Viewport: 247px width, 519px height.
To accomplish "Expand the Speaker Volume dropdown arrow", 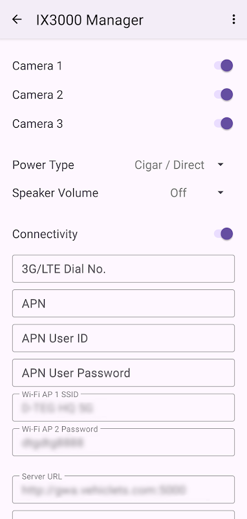I will 220,193.
